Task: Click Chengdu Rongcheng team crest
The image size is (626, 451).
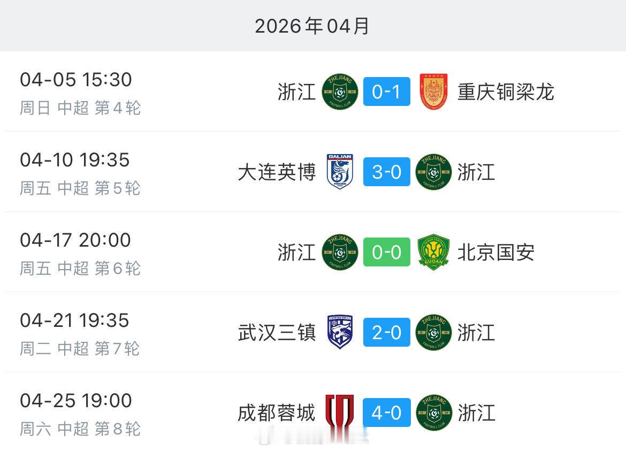Action: point(340,412)
